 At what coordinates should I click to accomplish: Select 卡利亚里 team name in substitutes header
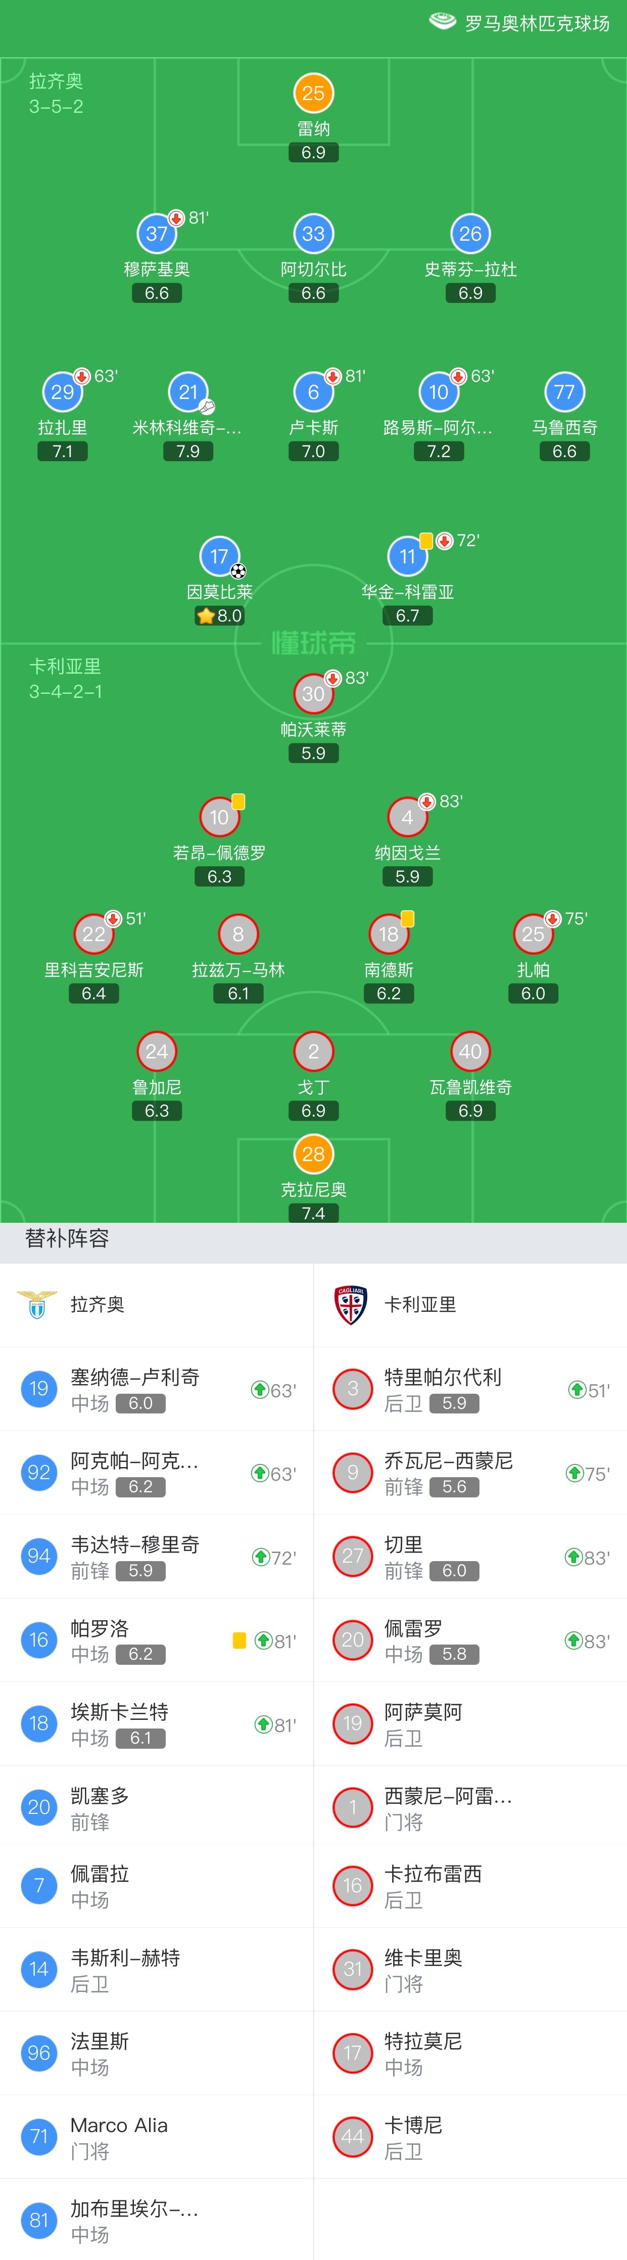point(420,1304)
